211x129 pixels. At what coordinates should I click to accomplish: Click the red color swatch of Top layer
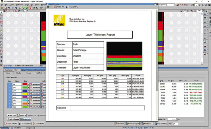pos(25,84)
